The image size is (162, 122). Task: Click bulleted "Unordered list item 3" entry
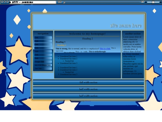point(68,63)
